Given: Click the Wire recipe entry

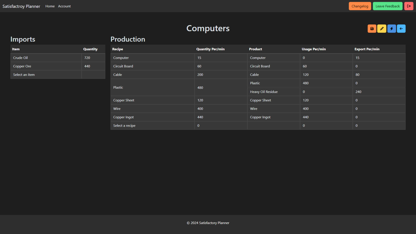Looking at the screenshot, I should point(116,108).
